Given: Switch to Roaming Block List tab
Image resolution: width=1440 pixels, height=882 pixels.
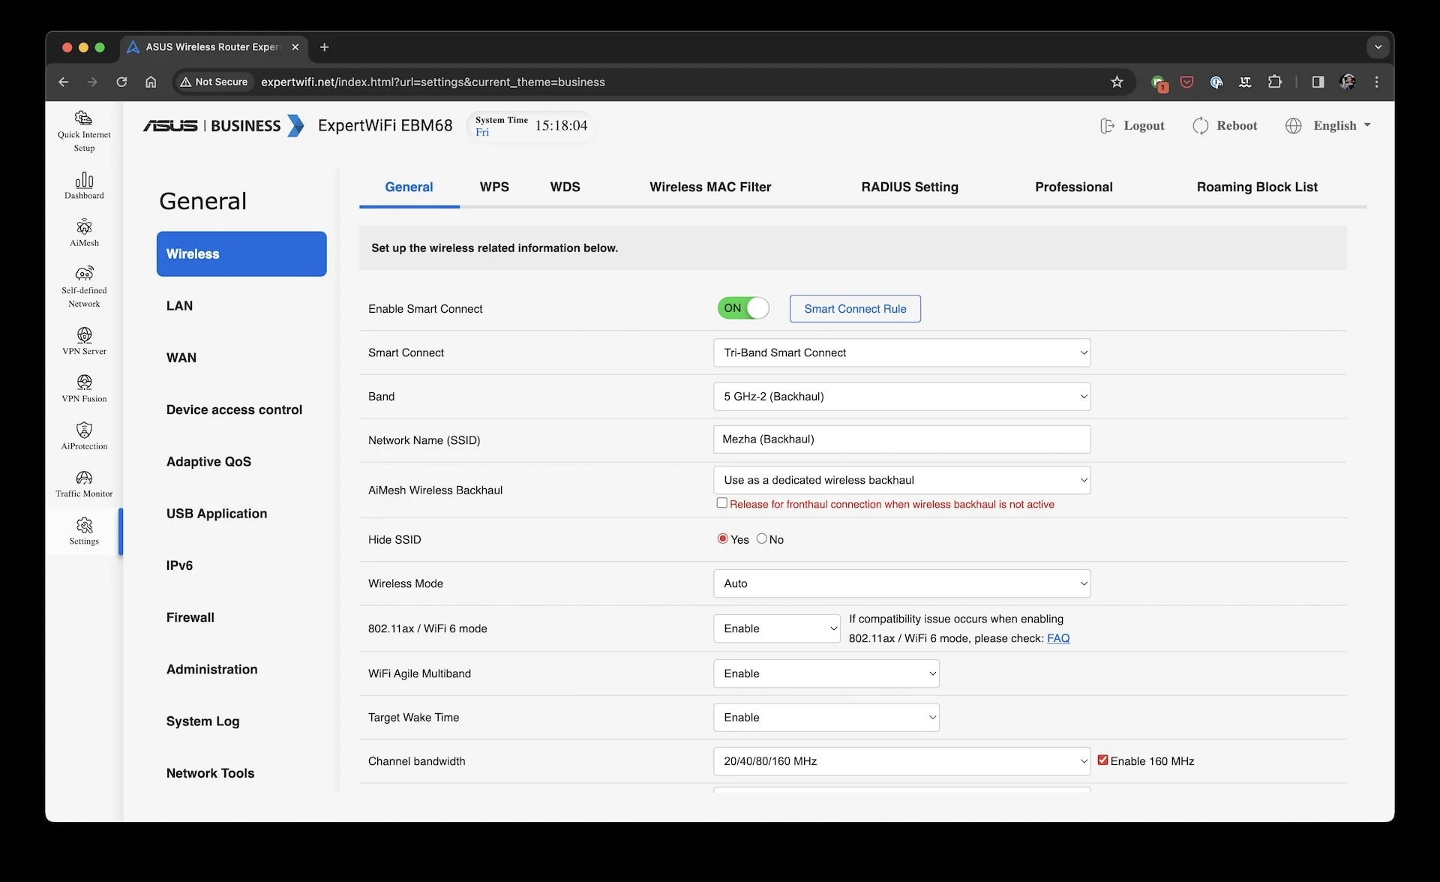Looking at the screenshot, I should pyautogui.click(x=1257, y=187).
